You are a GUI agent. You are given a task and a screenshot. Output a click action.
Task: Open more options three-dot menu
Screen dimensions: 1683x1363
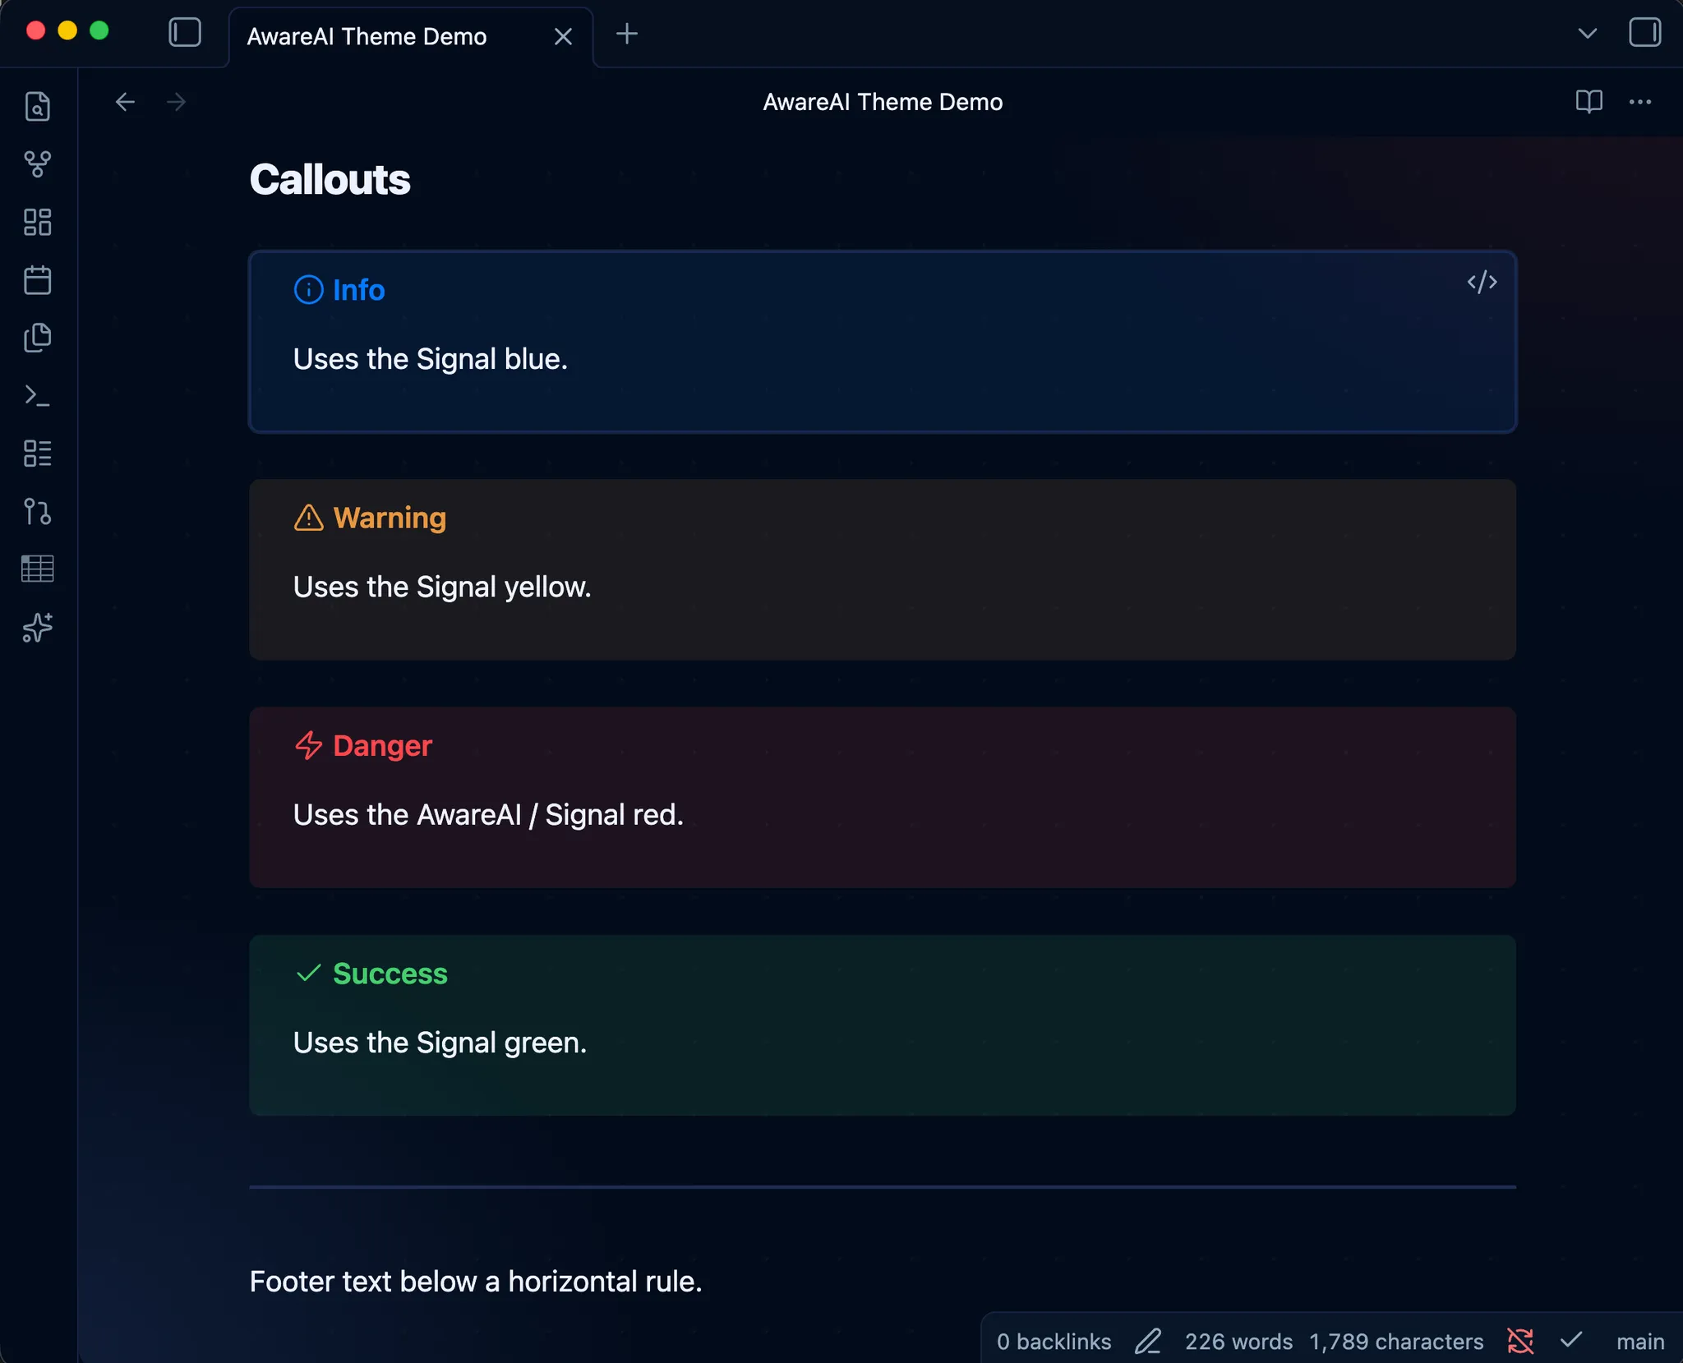click(1640, 102)
